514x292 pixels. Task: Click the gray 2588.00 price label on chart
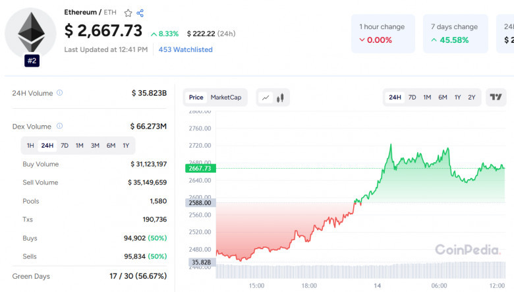coord(200,202)
